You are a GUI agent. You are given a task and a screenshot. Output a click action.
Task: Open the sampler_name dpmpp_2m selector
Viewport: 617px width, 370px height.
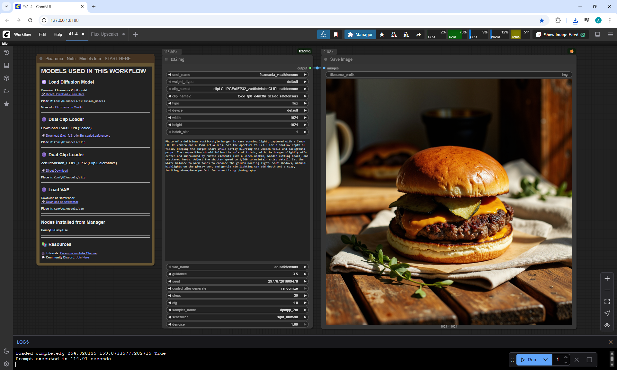click(x=237, y=310)
